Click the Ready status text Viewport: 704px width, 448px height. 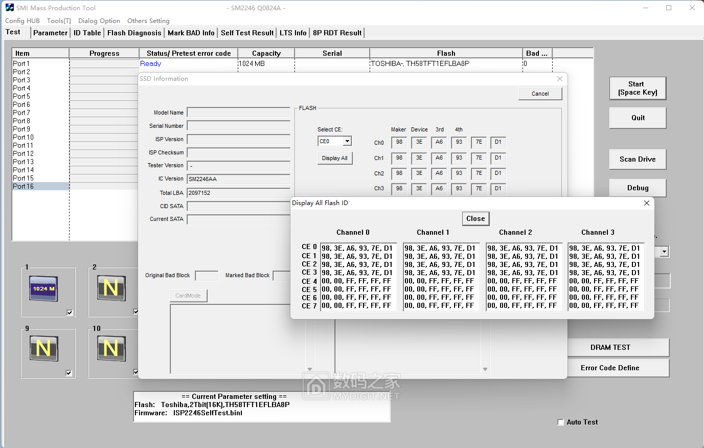[151, 63]
